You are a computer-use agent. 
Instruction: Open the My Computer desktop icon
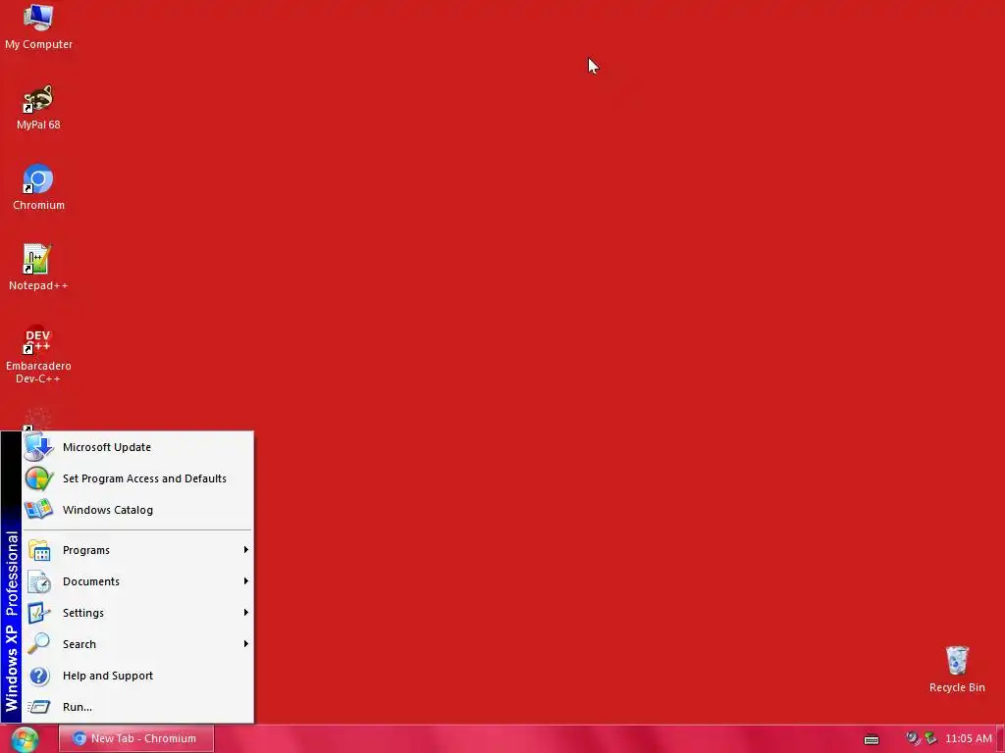38,26
